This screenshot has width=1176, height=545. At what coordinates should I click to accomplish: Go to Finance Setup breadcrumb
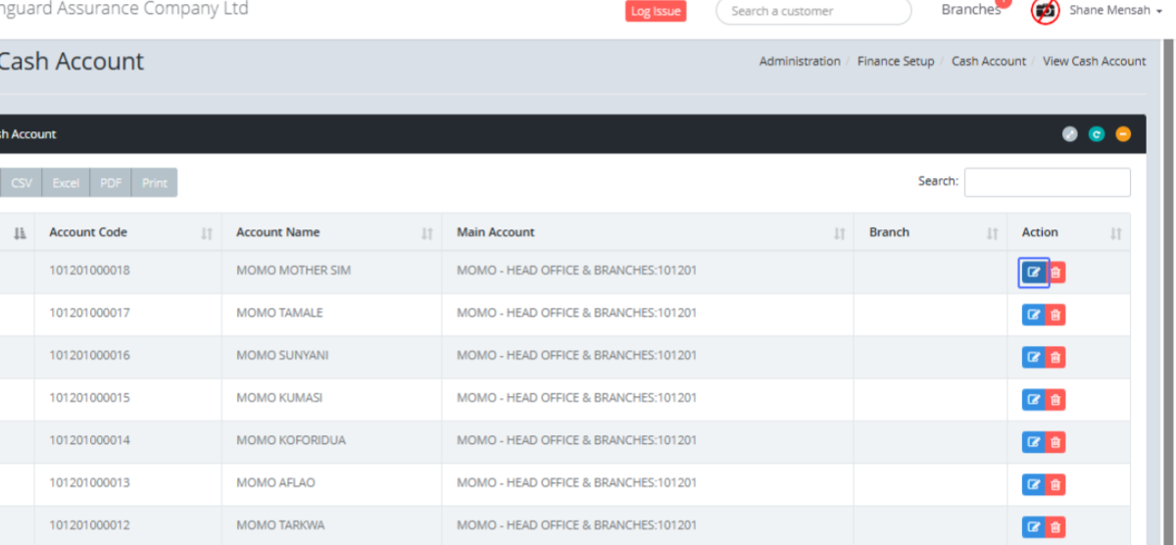tap(896, 61)
